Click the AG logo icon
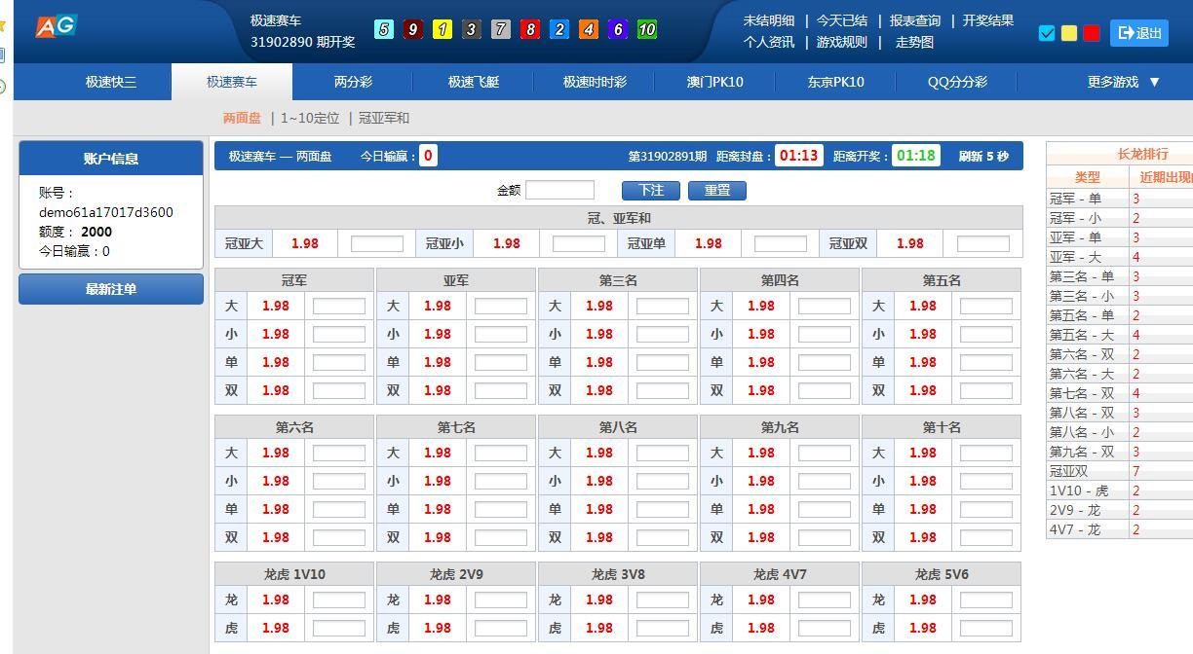This screenshot has height=654, width=1193. coord(56,26)
